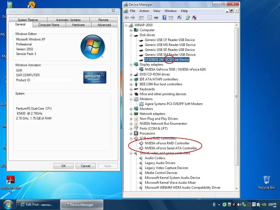Screen dimensions: 280x210
Task: Expand the Processors node
Action: 131,133
